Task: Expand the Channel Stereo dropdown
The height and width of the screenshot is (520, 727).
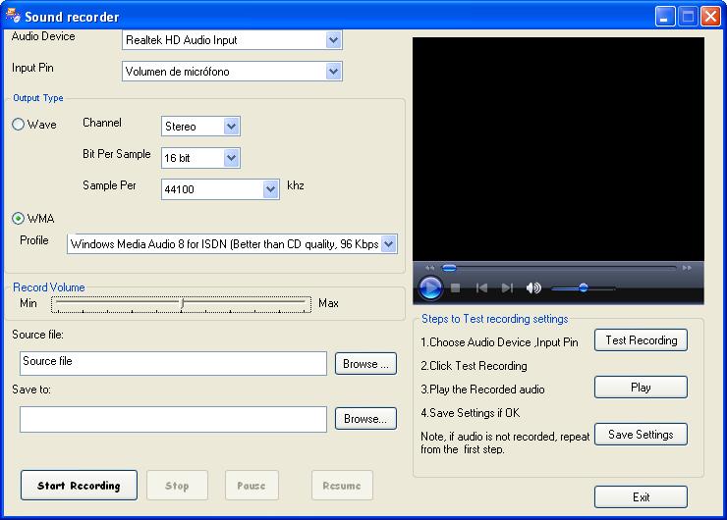Action: 231,127
